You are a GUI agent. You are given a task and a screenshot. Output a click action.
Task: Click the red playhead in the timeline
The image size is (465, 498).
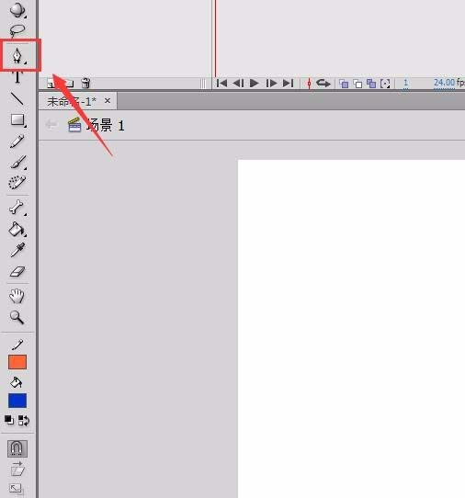pyautogui.click(x=215, y=38)
